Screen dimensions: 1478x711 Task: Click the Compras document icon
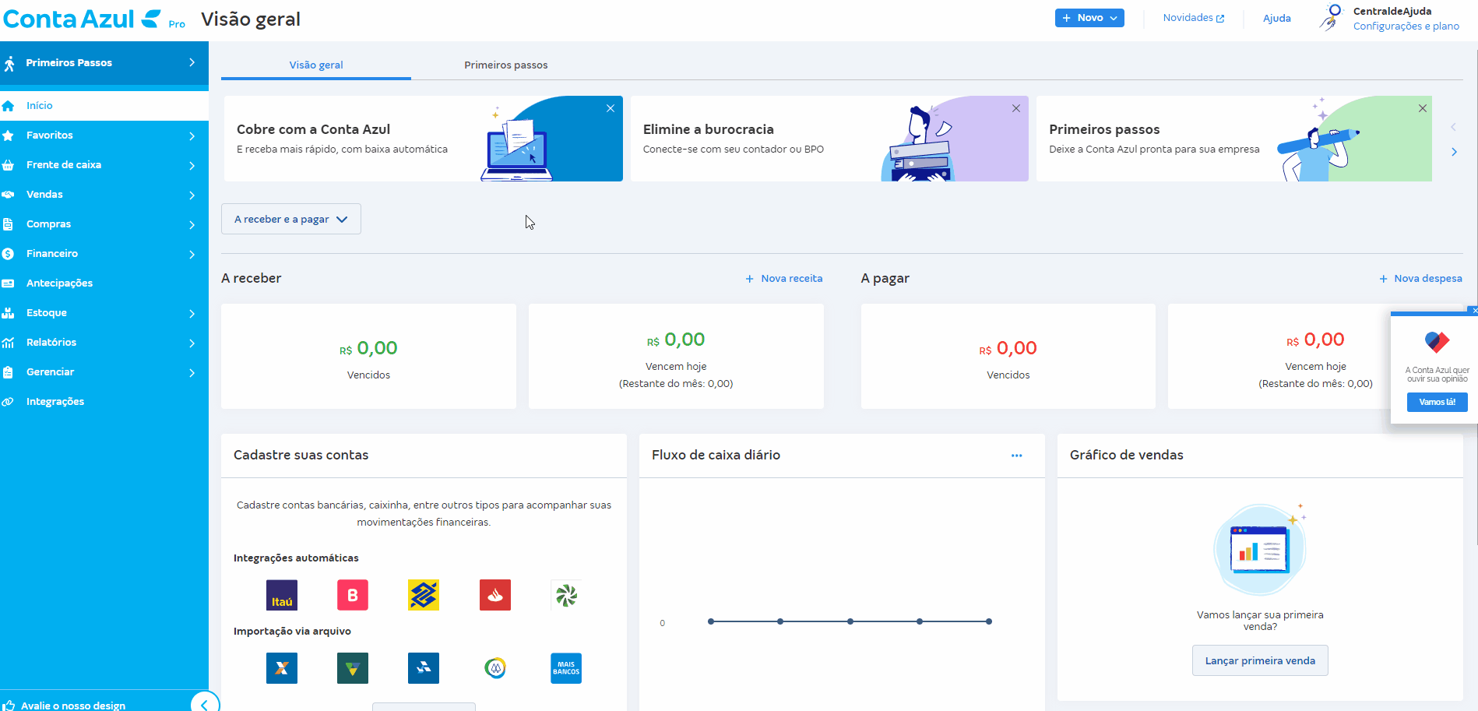[x=9, y=224]
